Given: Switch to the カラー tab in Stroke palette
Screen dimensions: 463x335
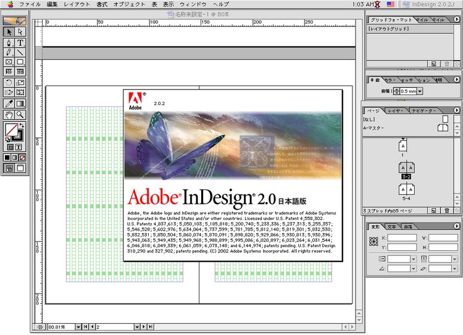Looking at the screenshot, I should coord(390,80).
